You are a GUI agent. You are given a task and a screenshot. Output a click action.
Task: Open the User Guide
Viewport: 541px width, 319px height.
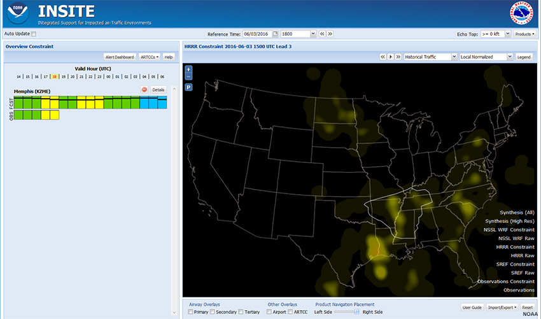tap(472, 308)
